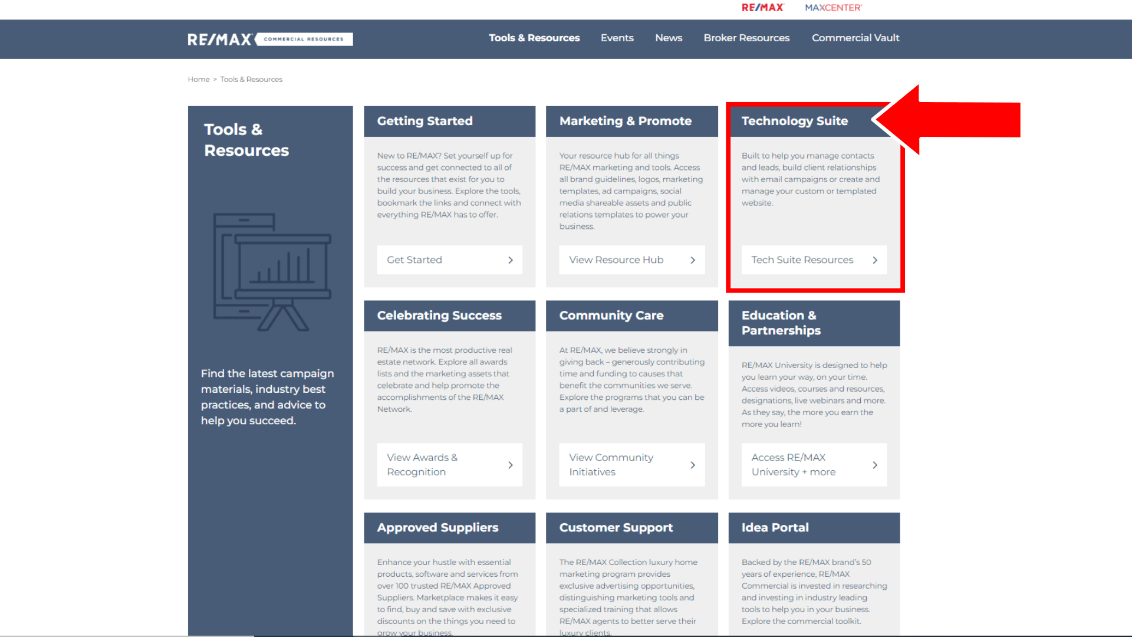Click the Tools & Resources breadcrumb
This screenshot has height=637, width=1132.
click(x=251, y=79)
